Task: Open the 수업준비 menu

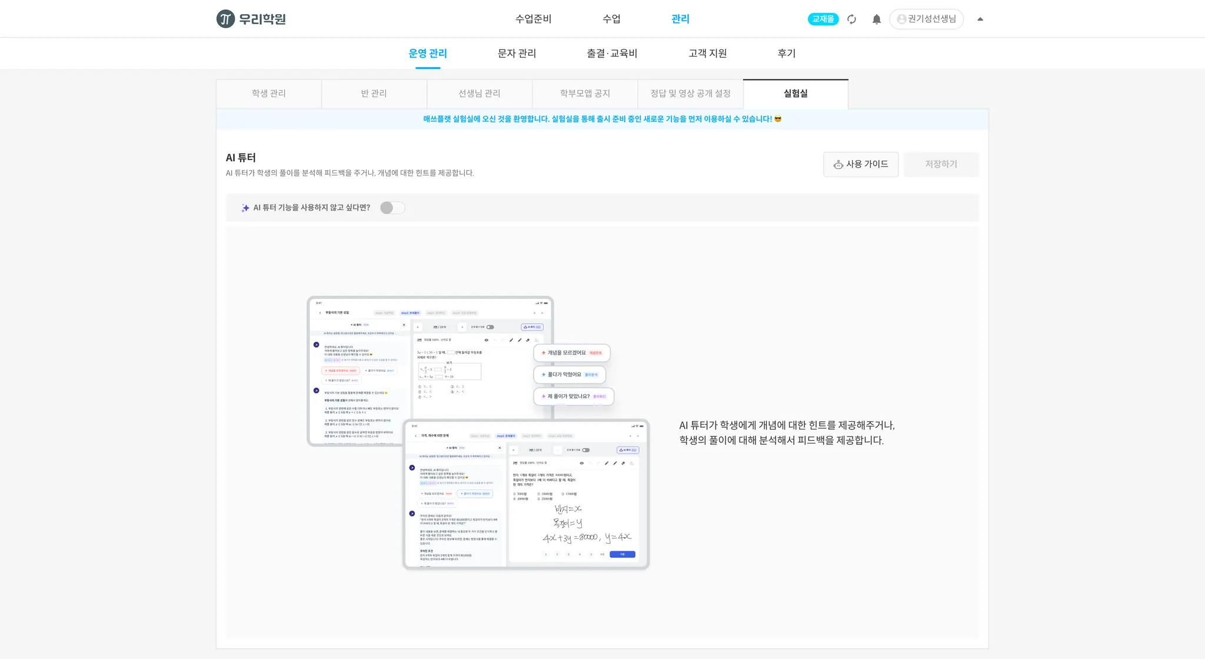Action: pyautogui.click(x=533, y=19)
